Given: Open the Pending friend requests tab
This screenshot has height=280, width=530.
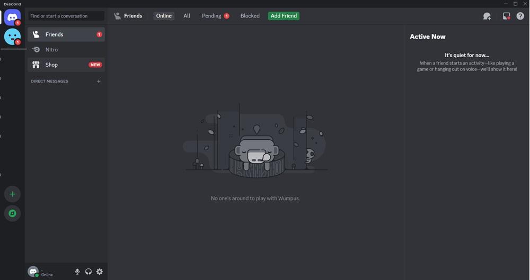Looking at the screenshot, I should (x=215, y=16).
